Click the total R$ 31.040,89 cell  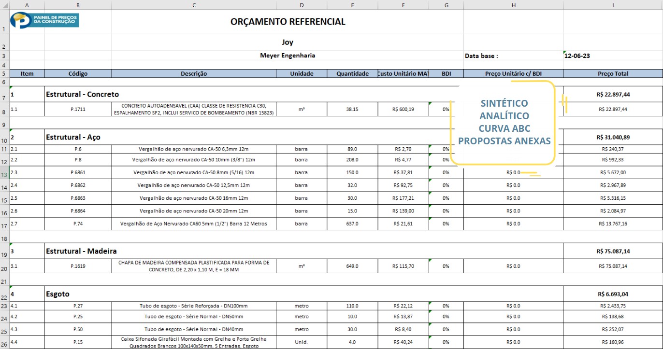(613, 137)
